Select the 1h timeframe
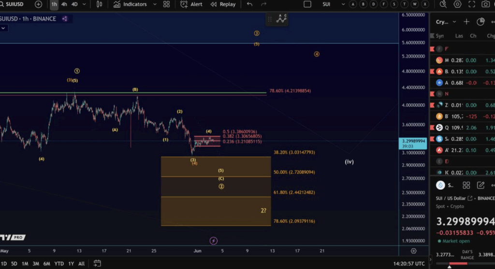Viewport: 495px width, 269px height. pos(54,4)
